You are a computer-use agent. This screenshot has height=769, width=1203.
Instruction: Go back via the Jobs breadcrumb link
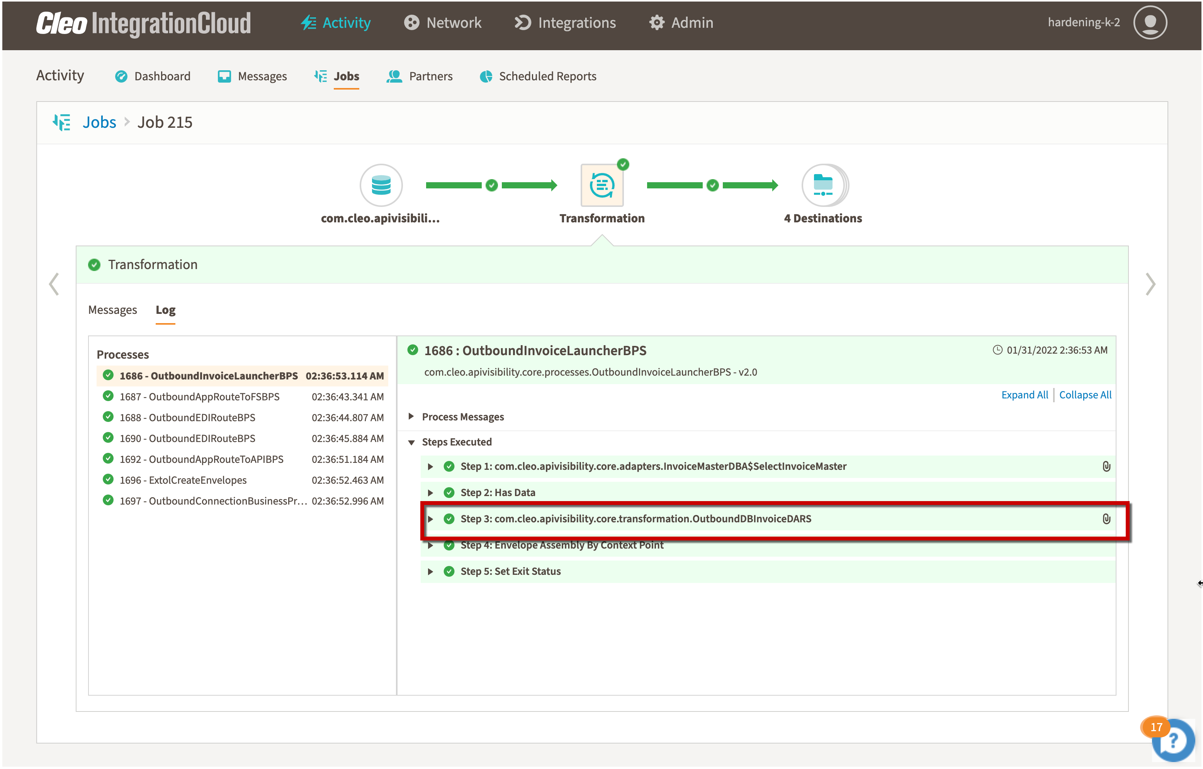tap(99, 122)
